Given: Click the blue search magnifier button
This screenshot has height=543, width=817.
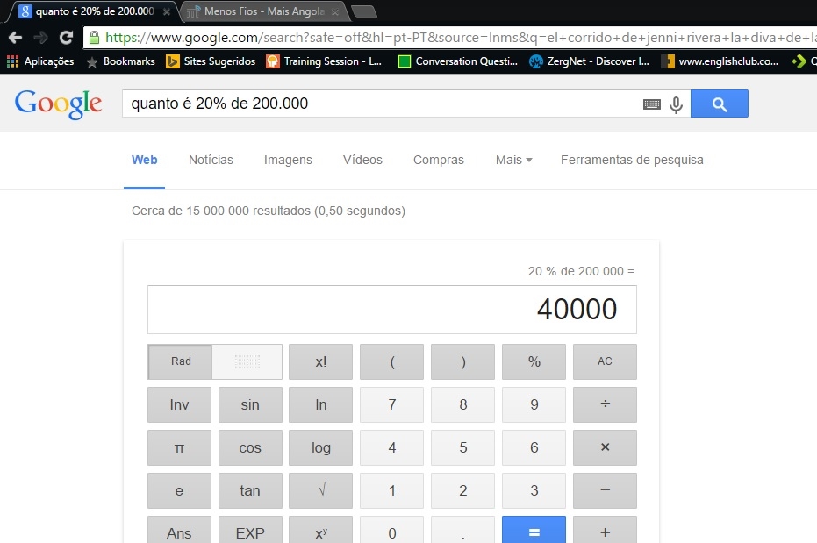Looking at the screenshot, I should tap(719, 104).
